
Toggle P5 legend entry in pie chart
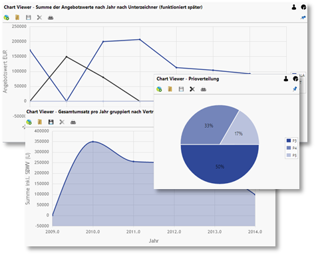(291, 155)
